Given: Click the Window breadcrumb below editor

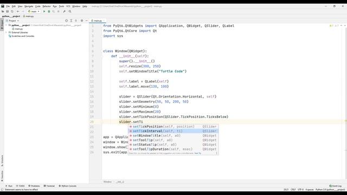Looking at the screenshot, I should tap(107, 182).
